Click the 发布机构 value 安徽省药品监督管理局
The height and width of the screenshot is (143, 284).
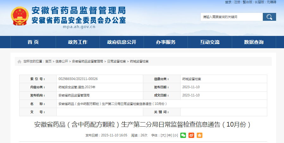click(x=74, y=95)
